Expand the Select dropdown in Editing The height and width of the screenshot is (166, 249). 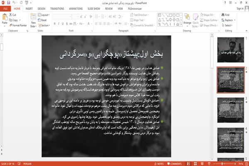click(227, 25)
